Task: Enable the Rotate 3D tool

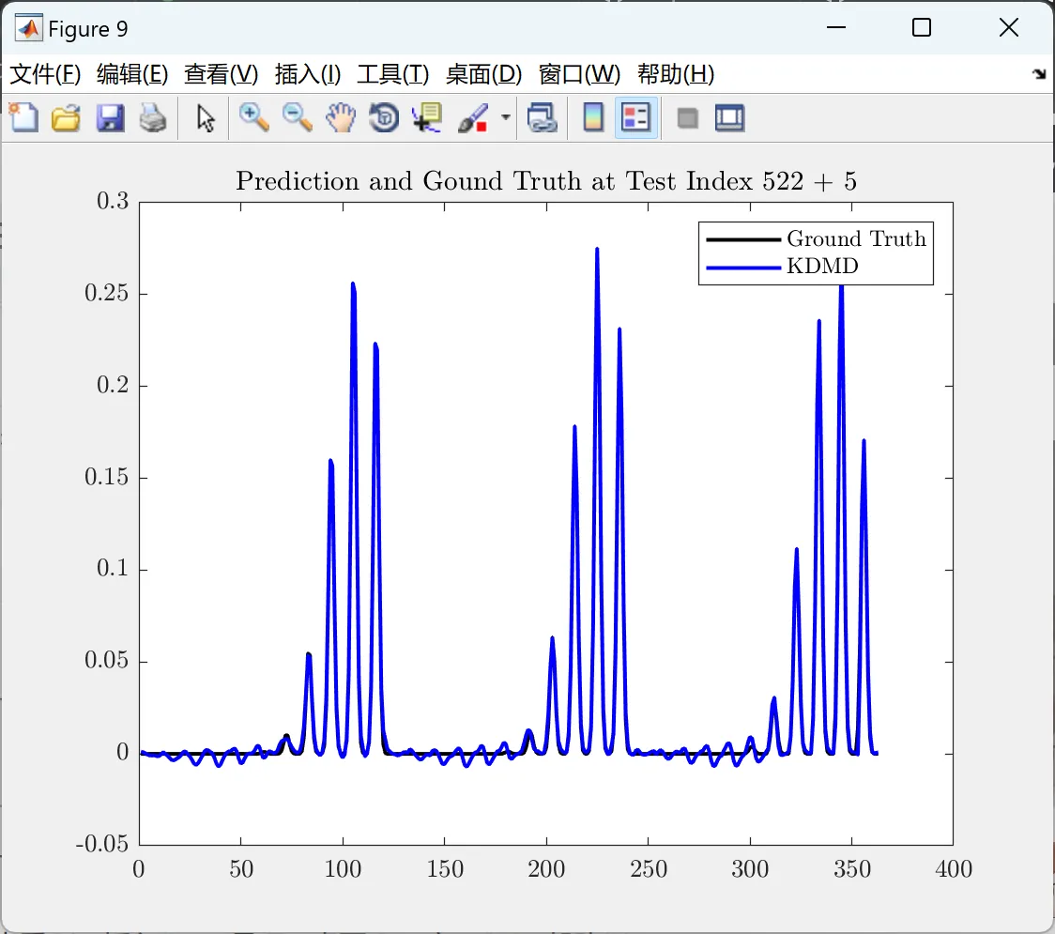Action: coord(384,117)
